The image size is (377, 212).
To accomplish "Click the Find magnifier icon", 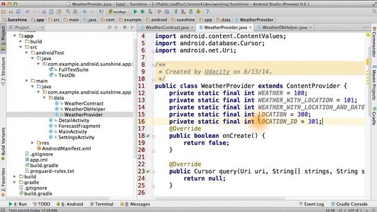I will click(x=68, y=12).
